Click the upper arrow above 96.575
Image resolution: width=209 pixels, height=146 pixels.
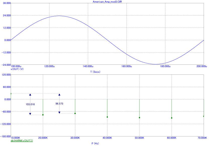click(59, 94)
